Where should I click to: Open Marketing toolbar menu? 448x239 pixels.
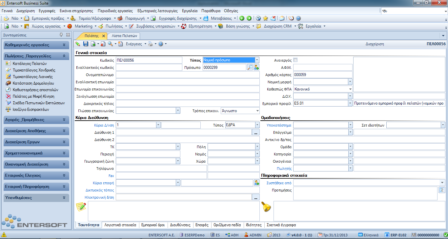click(x=83, y=26)
